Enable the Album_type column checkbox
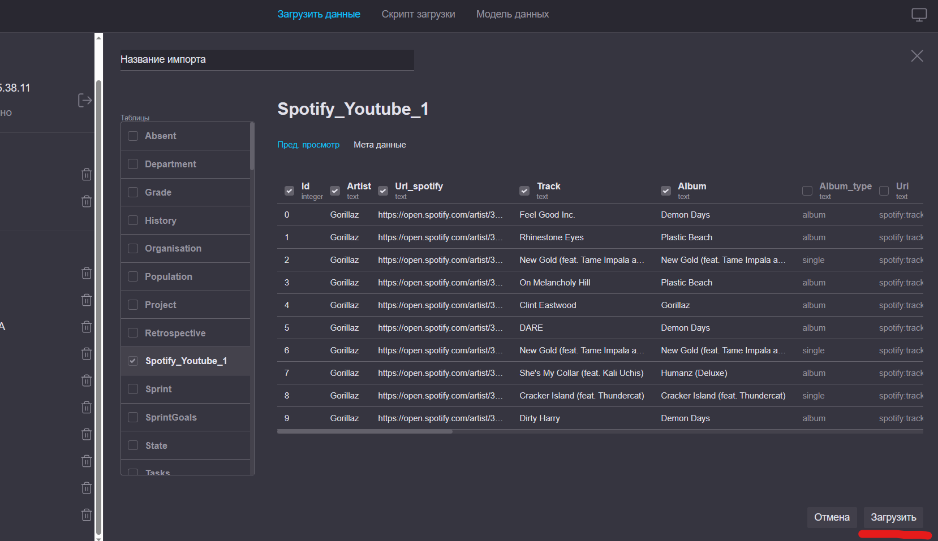 click(x=807, y=191)
